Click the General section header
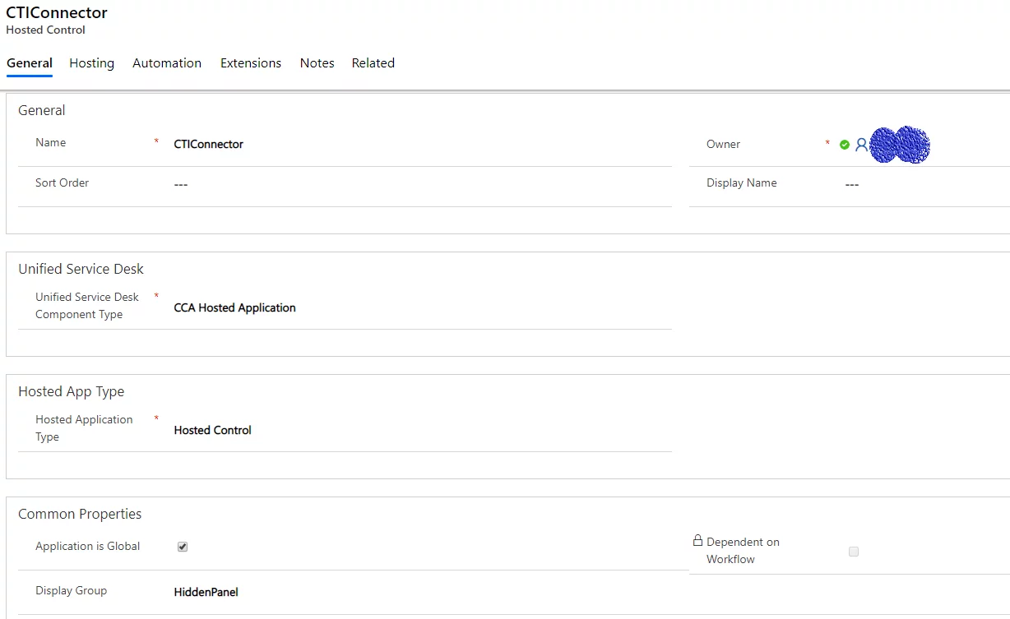The height and width of the screenshot is (619, 1010). (x=42, y=111)
